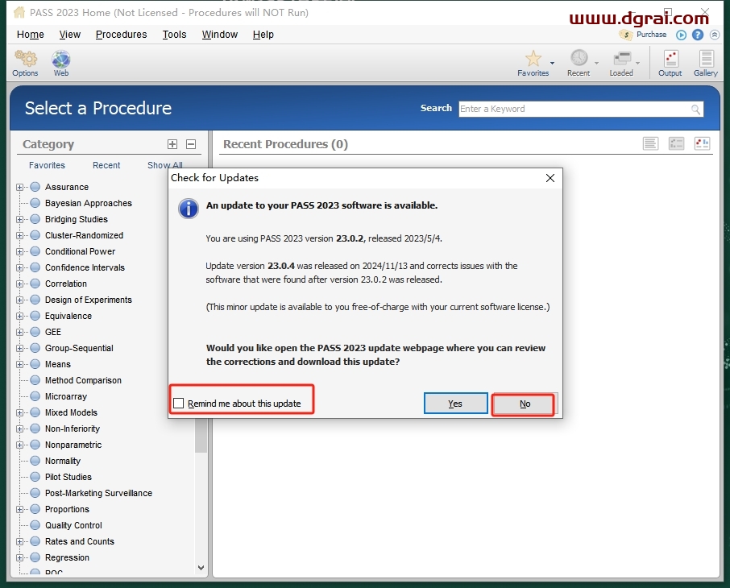This screenshot has width=730, height=588.
Task: Open the Help menu
Action: tap(263, 35)
